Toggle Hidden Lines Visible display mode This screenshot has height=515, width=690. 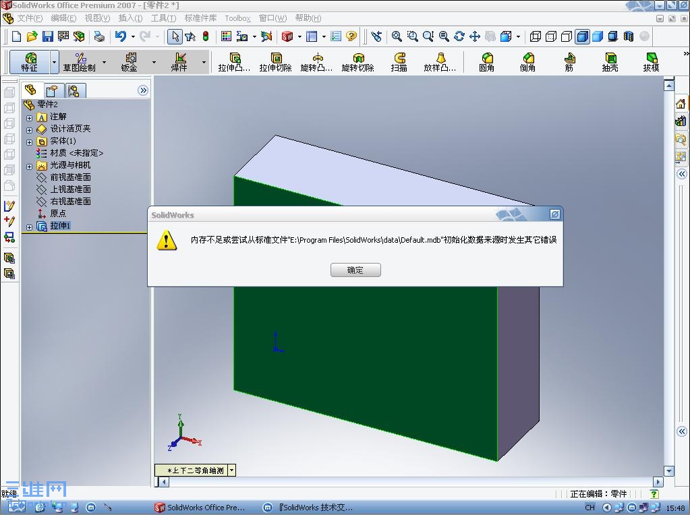[551, 36]
